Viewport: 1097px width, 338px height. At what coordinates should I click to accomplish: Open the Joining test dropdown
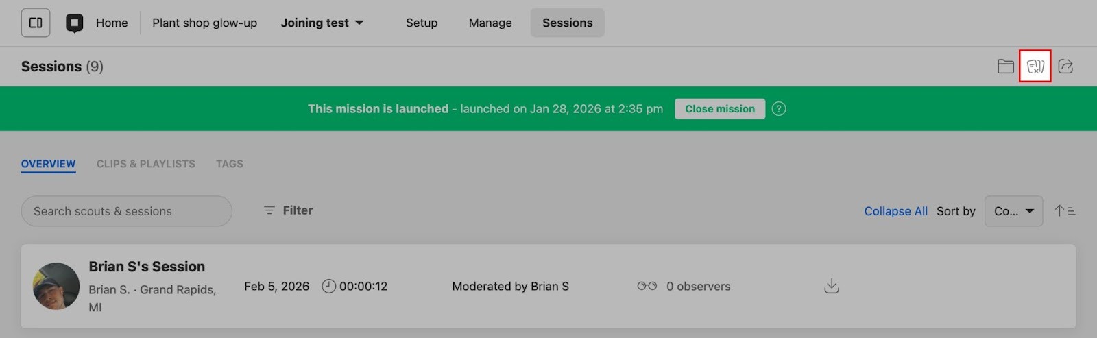(322, 23)
